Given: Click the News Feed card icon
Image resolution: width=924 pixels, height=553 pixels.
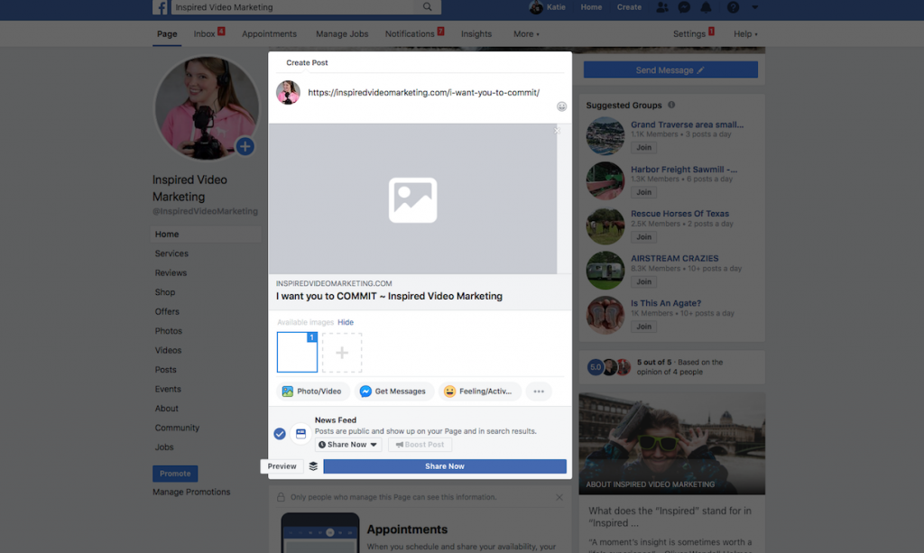Looking at the screenshot, I should [x=300, y=434].
